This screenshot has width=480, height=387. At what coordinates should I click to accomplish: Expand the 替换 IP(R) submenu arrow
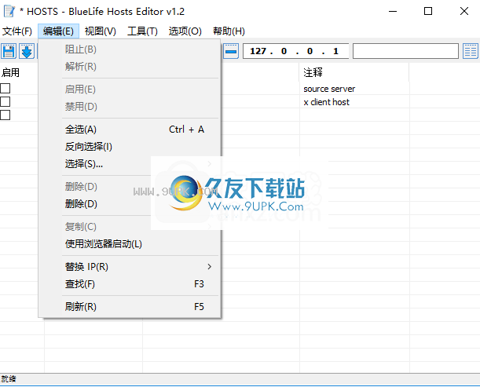click(210, 267)
